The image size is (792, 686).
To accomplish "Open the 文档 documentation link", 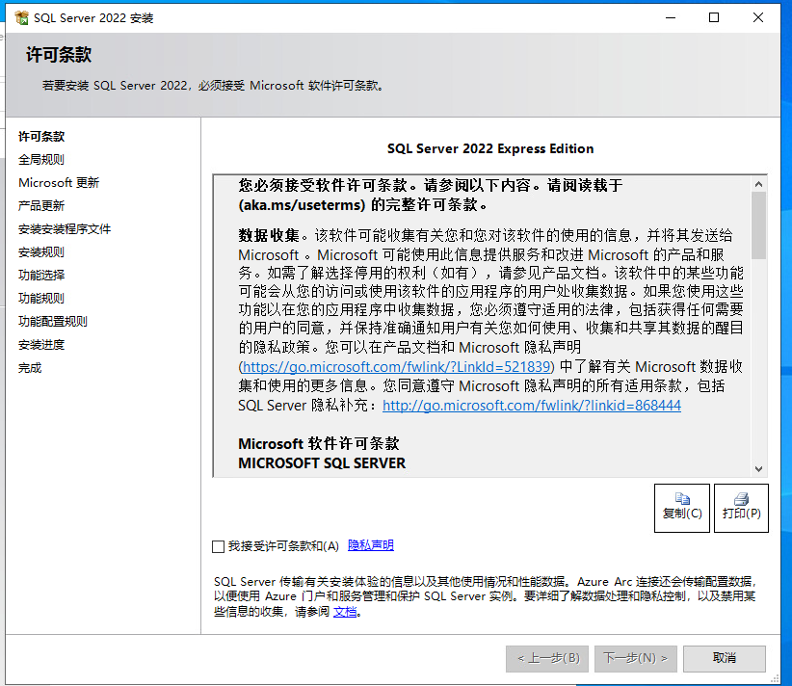I will (x=345, y=612).
